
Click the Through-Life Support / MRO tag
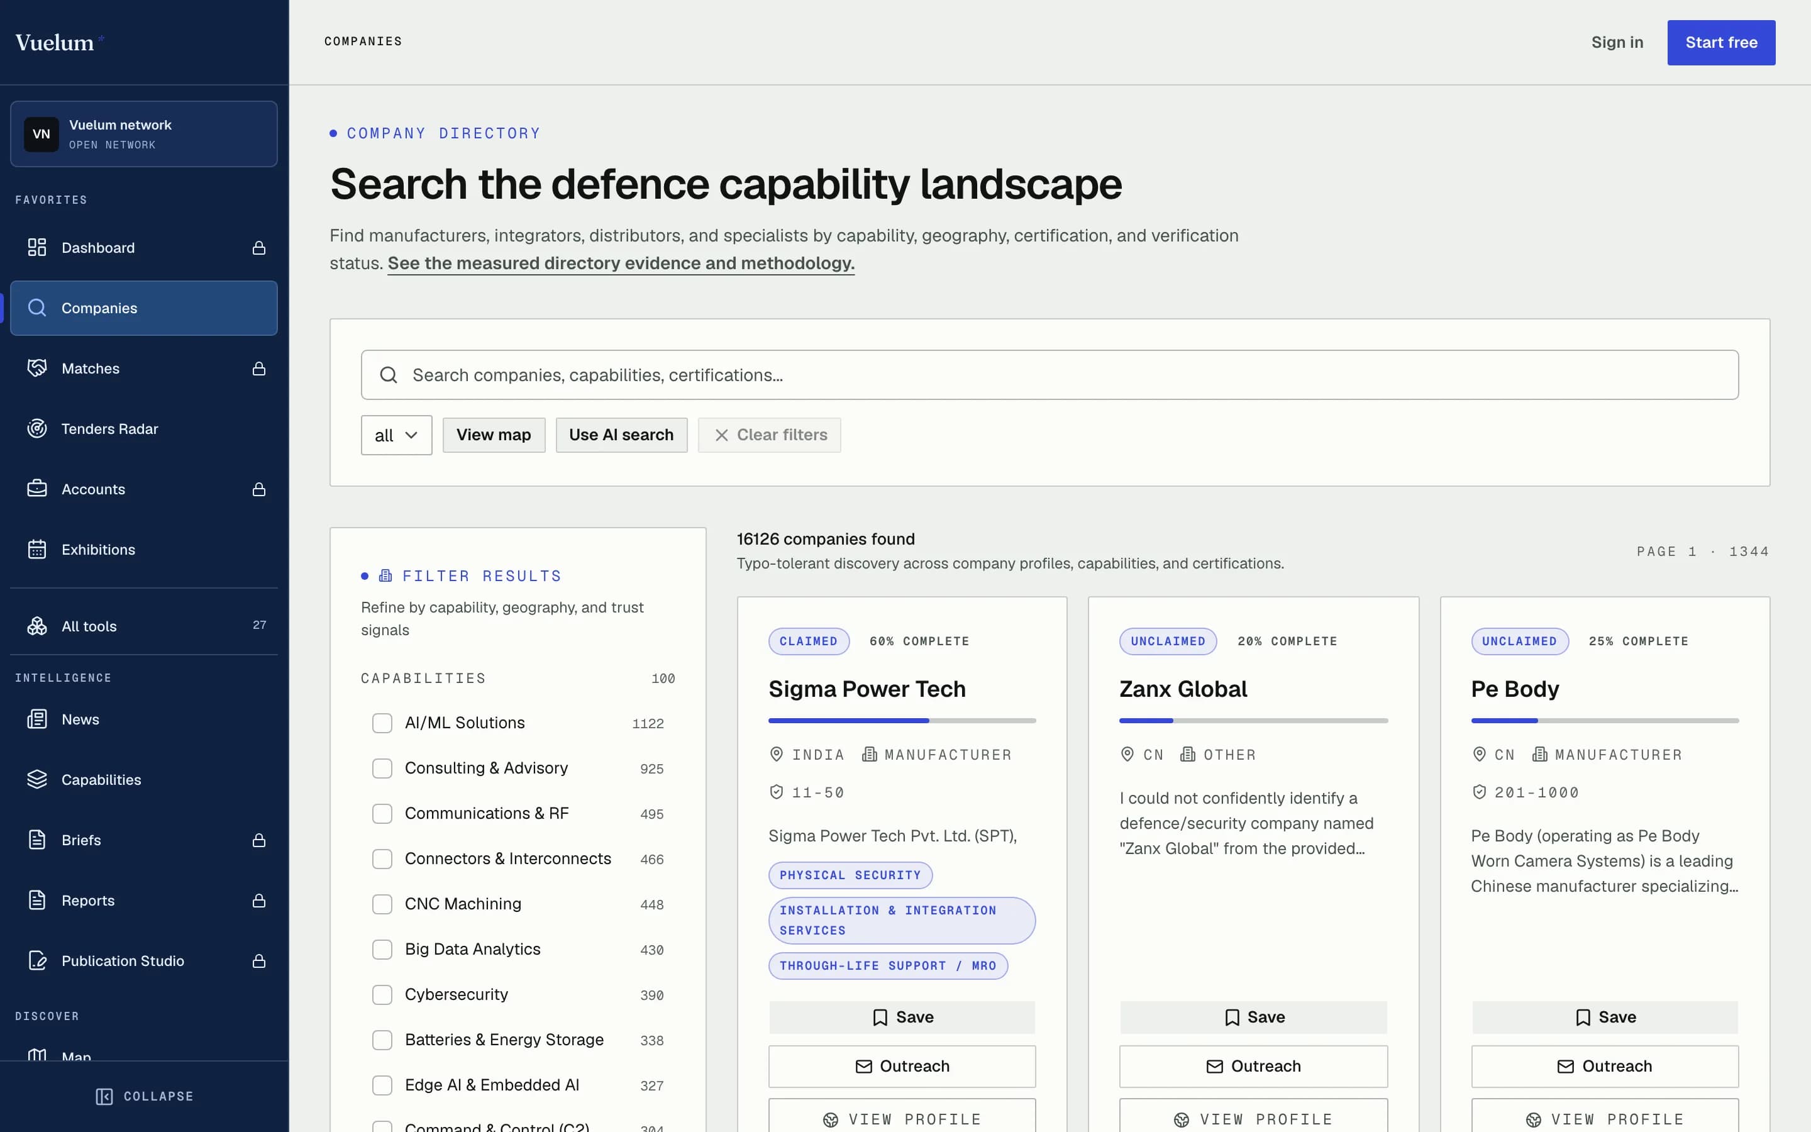coord(887,966)
